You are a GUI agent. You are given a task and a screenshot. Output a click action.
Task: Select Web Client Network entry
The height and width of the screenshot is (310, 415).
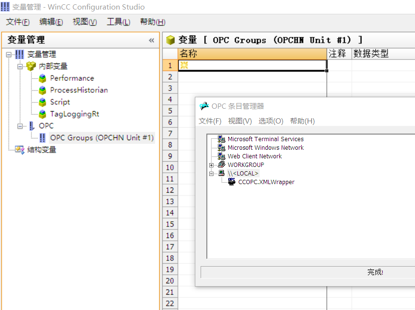tap(254, 156)
